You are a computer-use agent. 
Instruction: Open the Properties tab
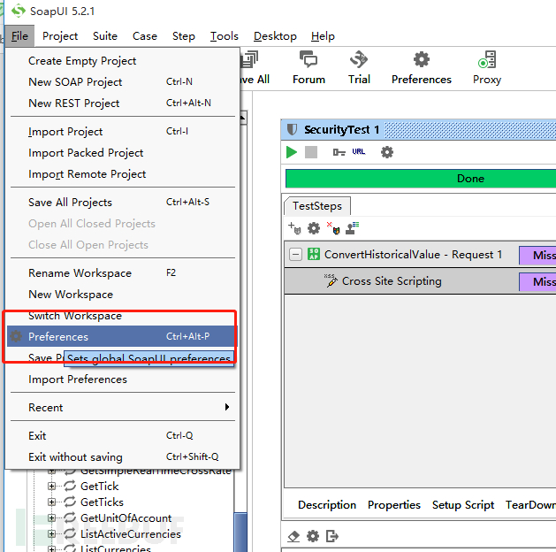point(394,505)
